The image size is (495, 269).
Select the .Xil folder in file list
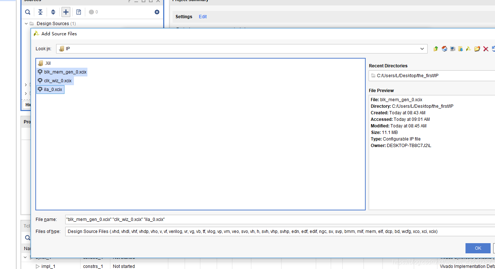44,63
